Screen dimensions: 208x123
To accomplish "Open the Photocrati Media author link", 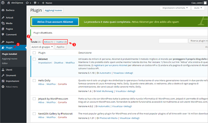I will click(108, 118).
